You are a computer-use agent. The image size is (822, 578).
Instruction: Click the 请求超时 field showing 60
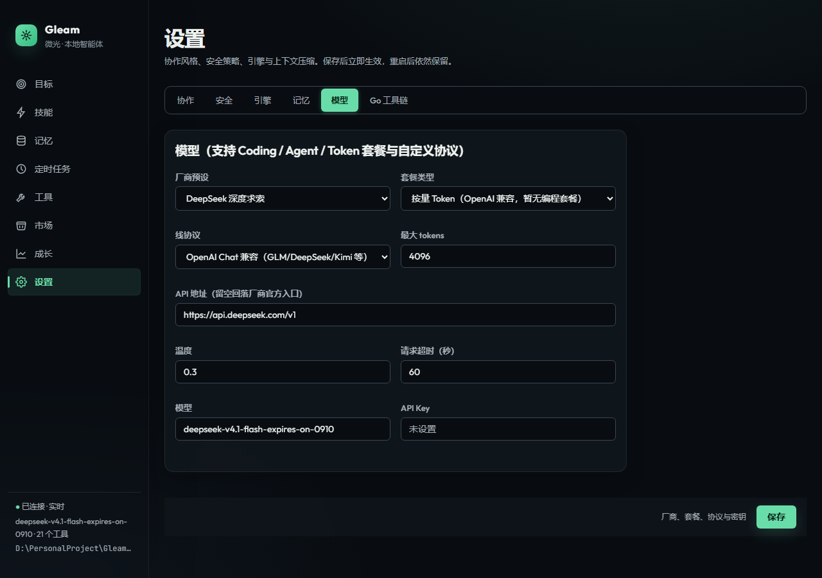pos(508,372)
